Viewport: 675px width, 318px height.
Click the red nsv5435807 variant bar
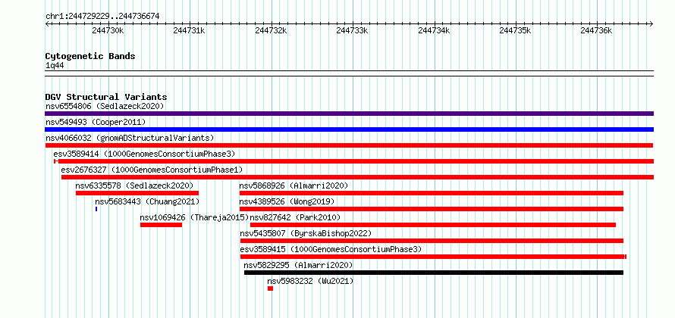432,241
